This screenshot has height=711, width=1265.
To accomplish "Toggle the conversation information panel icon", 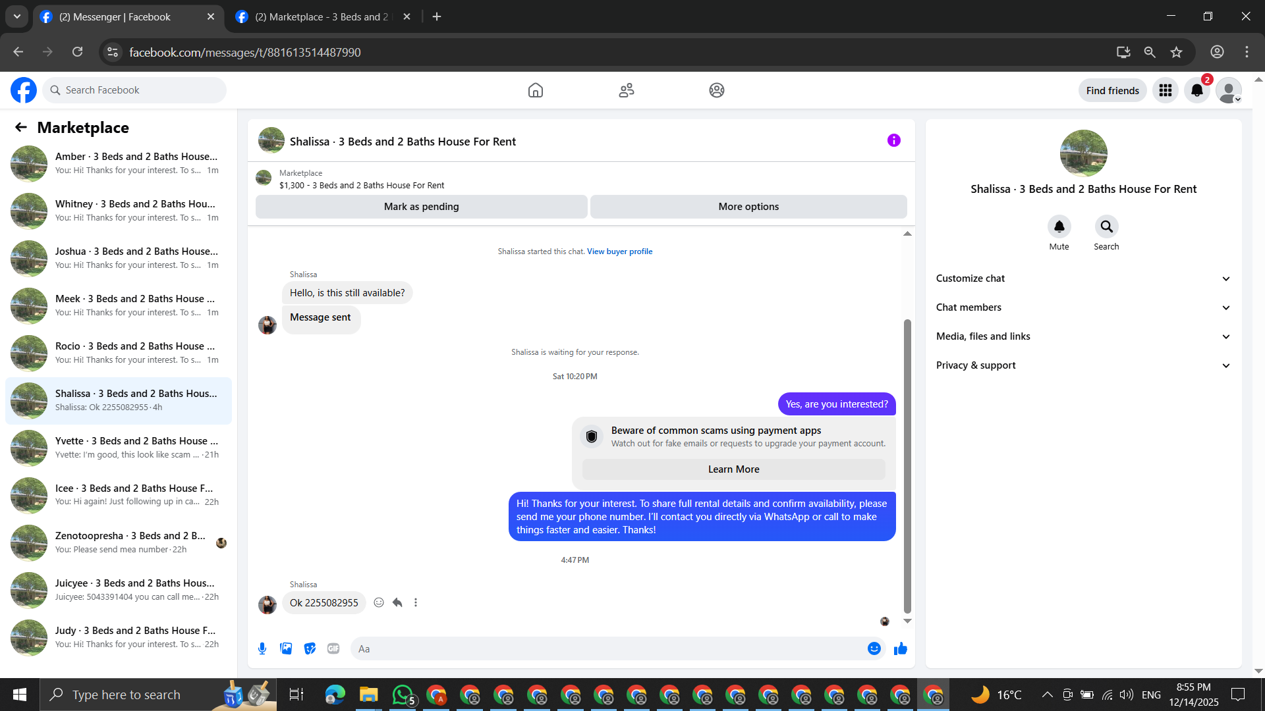I will point(893,140).
